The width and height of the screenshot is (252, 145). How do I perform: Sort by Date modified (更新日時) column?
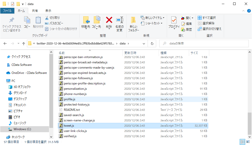coord(141,53)
